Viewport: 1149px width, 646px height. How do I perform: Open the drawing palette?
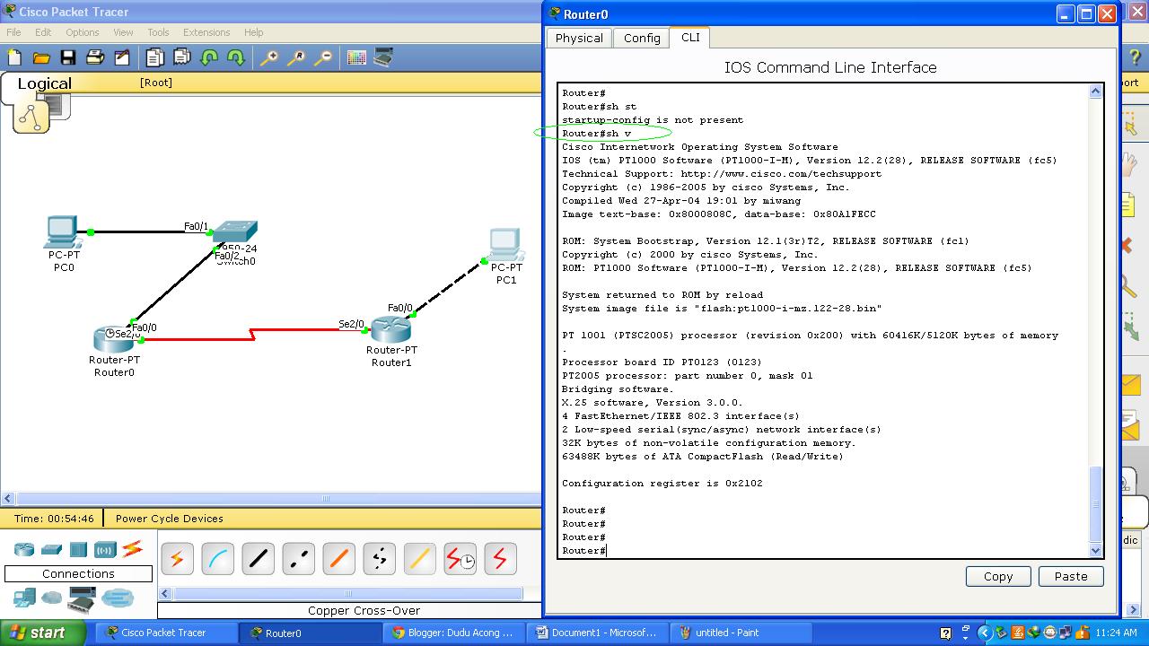(x=356, y=57)
